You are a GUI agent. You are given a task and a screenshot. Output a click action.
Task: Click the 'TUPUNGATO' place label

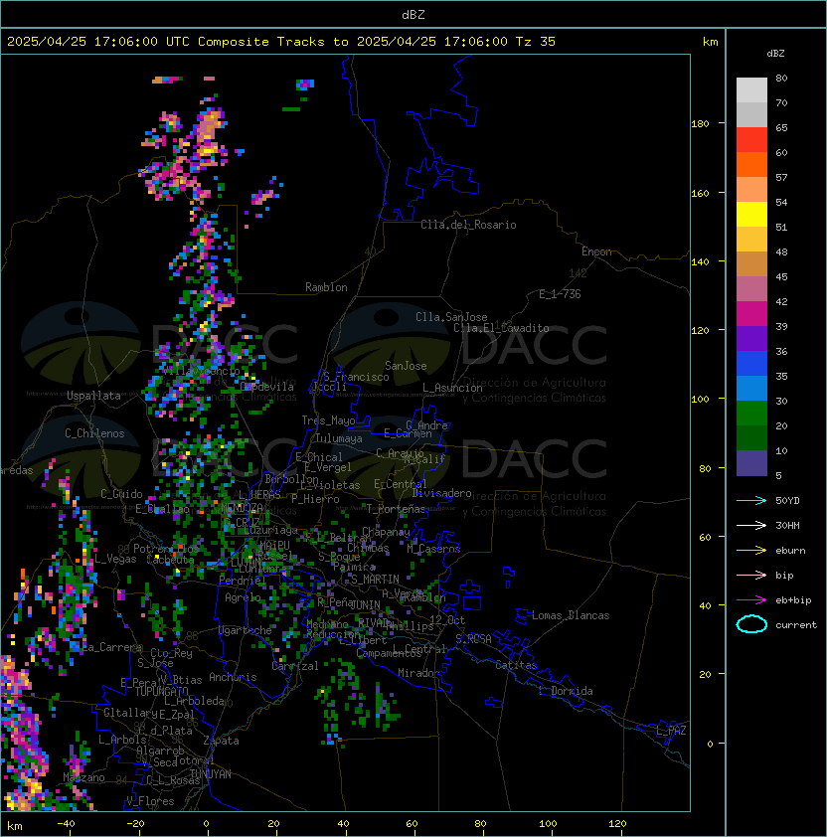click(161, 691)
